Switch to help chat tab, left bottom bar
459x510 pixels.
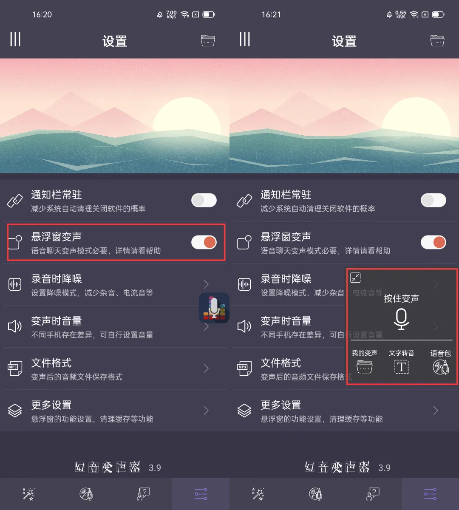[x=144, y=494]
